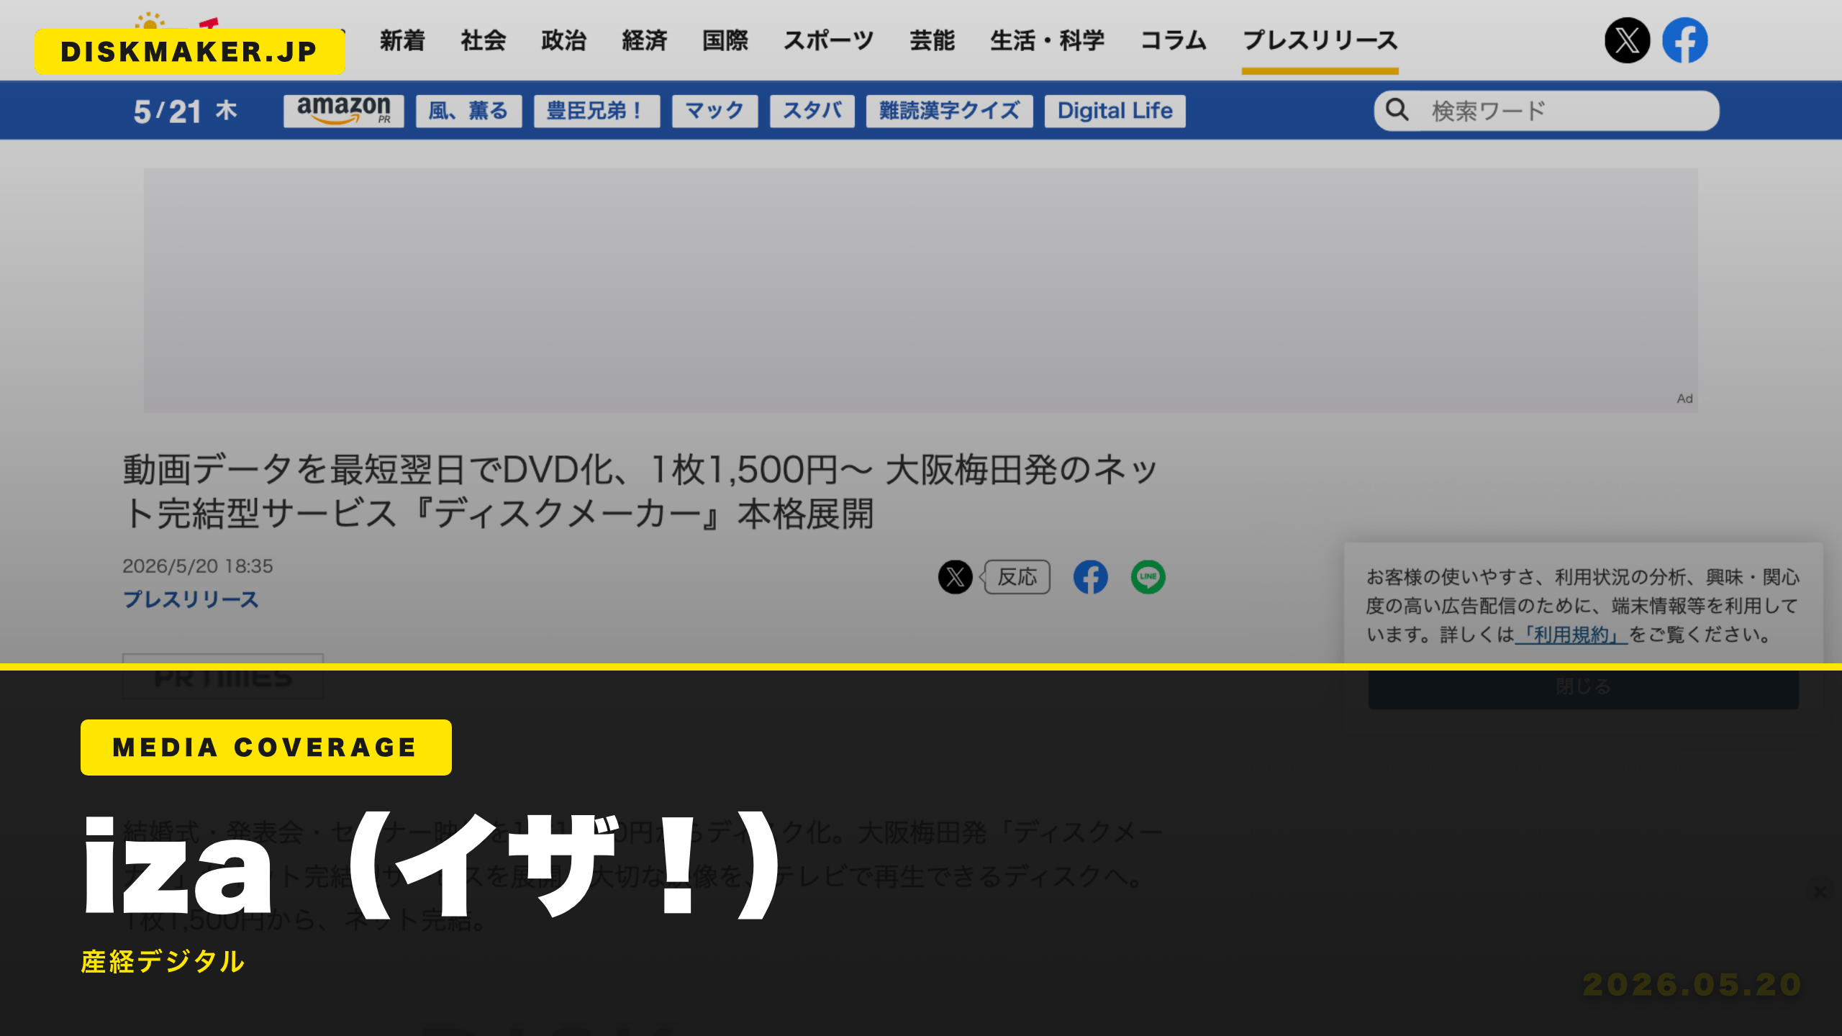Viewport: 1842px width, 1036px height.
Task: Click the amazon PR topic tag
Action: [x=343, y=111]
